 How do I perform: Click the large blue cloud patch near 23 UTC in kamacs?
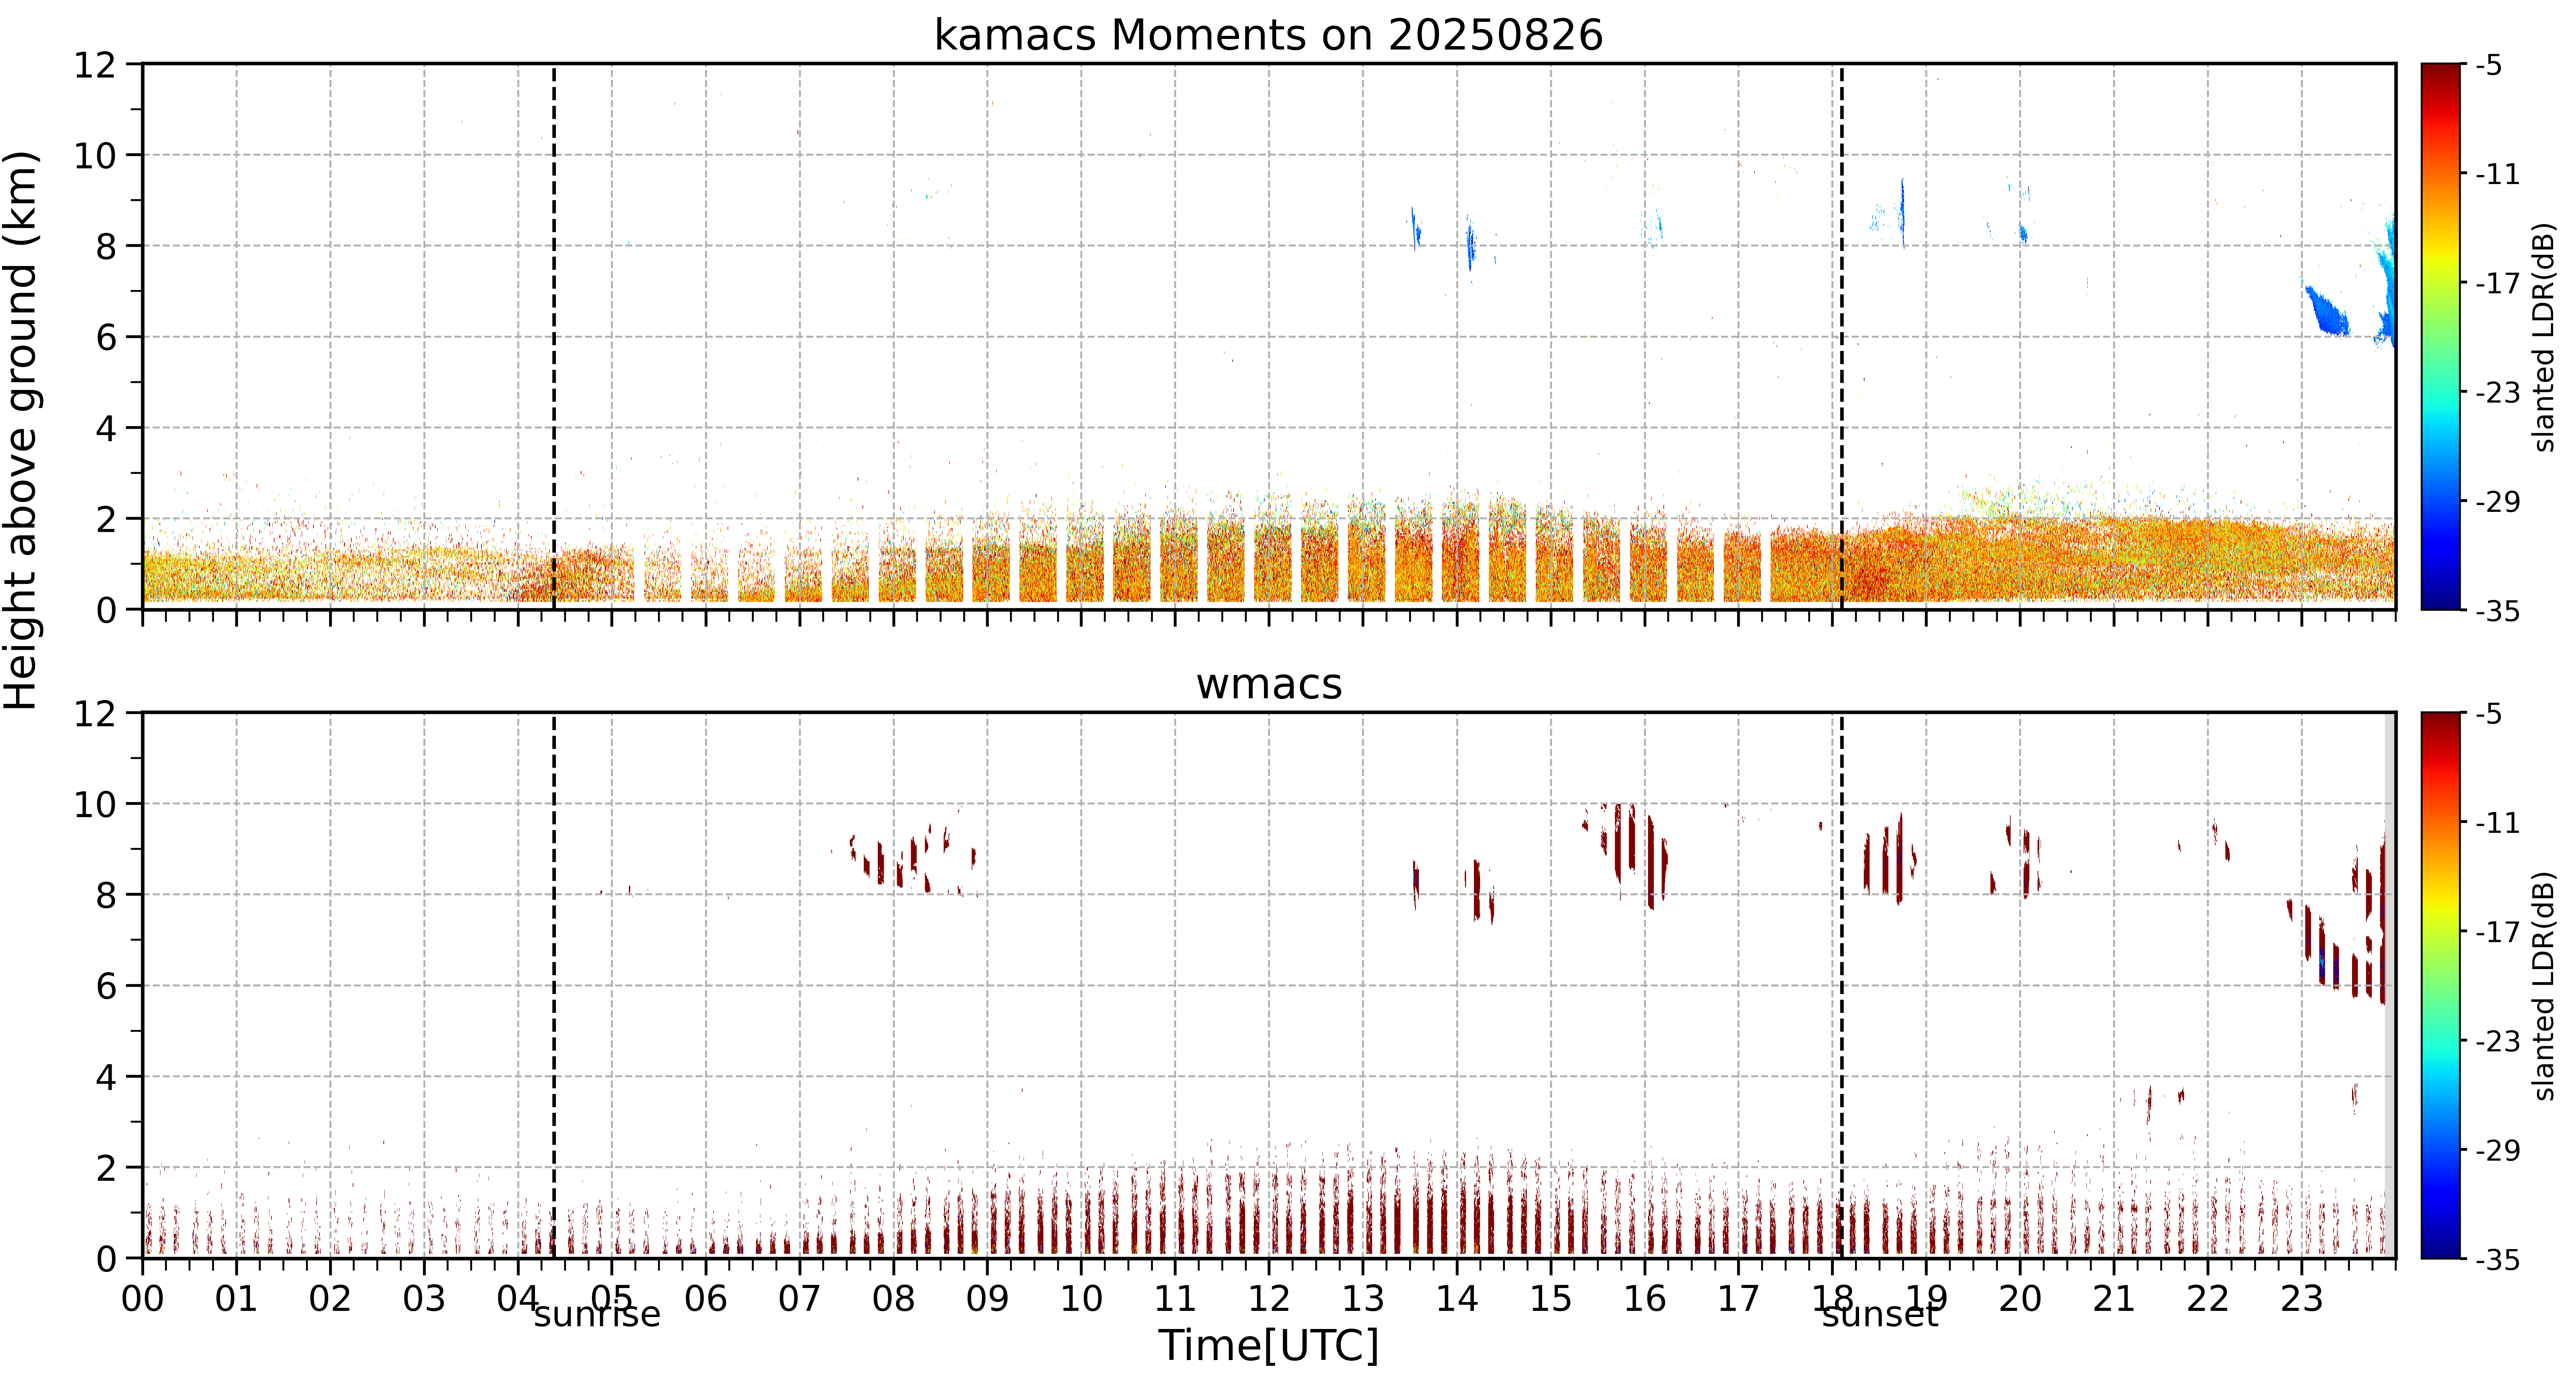click(x=2327, y=311)
